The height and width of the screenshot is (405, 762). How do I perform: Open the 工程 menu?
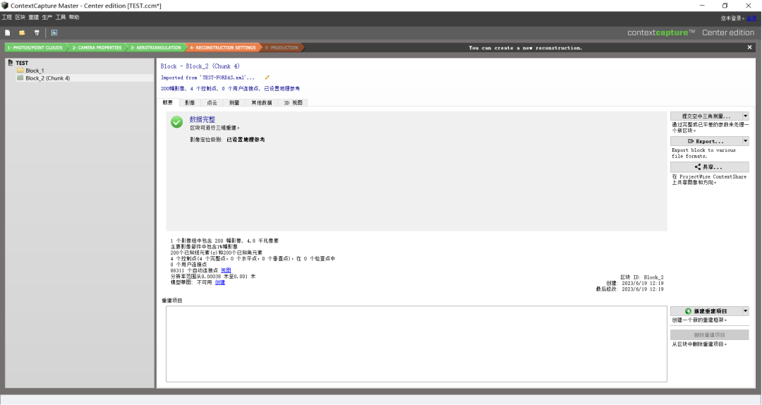tap(7, 17)
